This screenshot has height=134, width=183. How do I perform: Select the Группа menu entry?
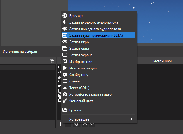(98, 110)
